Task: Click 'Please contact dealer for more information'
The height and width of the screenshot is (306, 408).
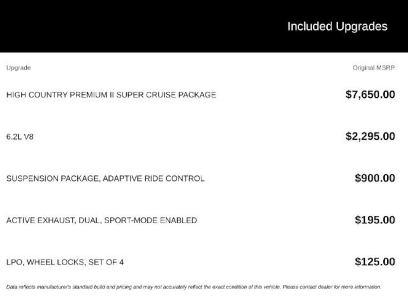Action: [x=332, y=287]
